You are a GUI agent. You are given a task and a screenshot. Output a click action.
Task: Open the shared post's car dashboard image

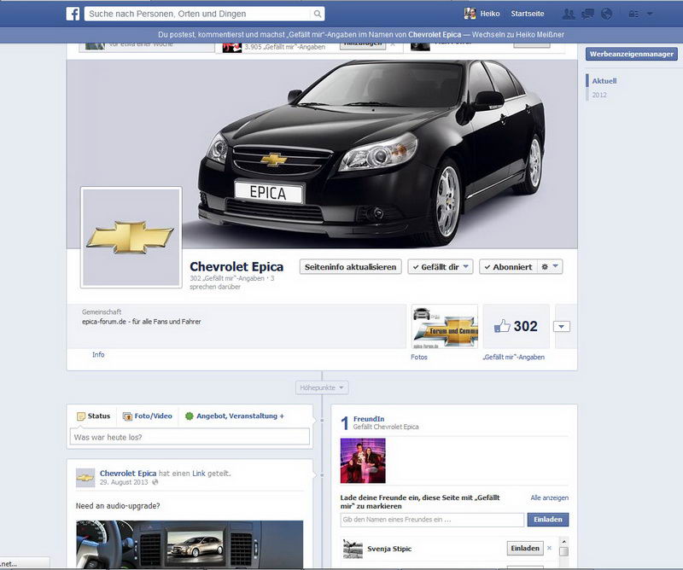pos(190,544)
